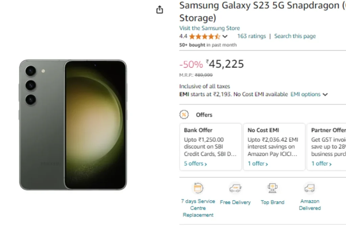Open 5 offers under Bank Offer

(196, 164)
